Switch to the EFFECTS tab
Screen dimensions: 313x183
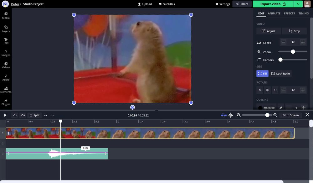click(289, 13)
